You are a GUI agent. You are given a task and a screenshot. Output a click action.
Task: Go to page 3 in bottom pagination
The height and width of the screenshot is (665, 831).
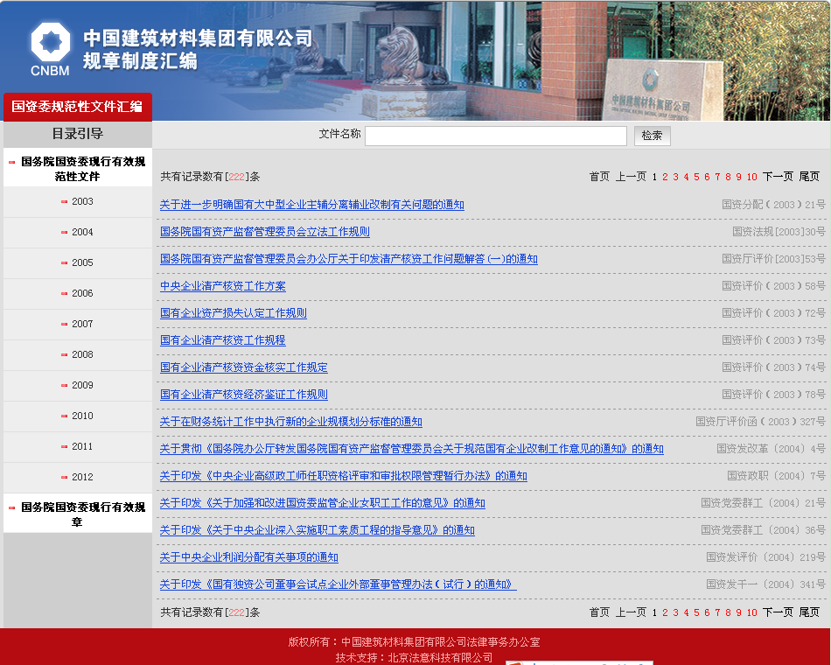point(675,612)
